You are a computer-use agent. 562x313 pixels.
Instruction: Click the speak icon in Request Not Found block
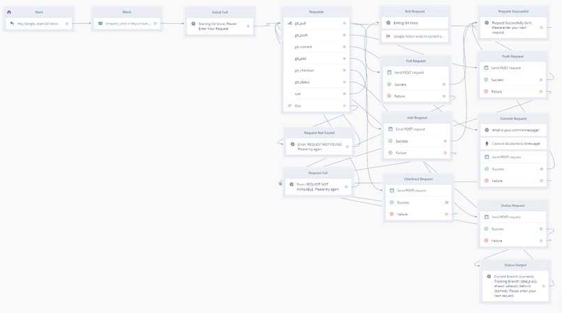(292, 144)
